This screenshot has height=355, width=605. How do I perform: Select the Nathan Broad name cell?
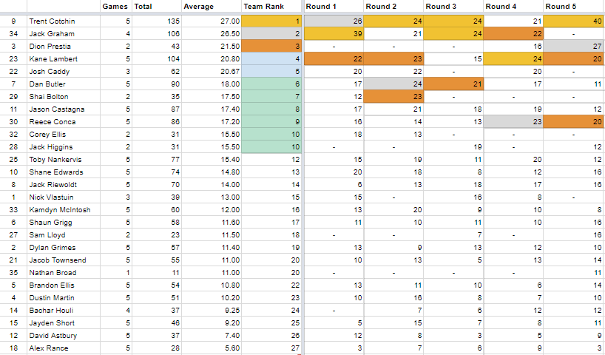[63, 272]
